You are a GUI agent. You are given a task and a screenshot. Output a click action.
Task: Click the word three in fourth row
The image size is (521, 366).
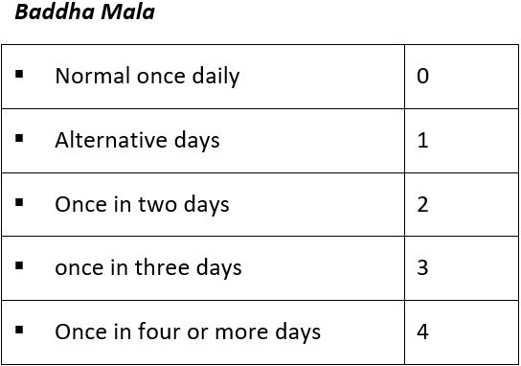(x=163, y=267)
